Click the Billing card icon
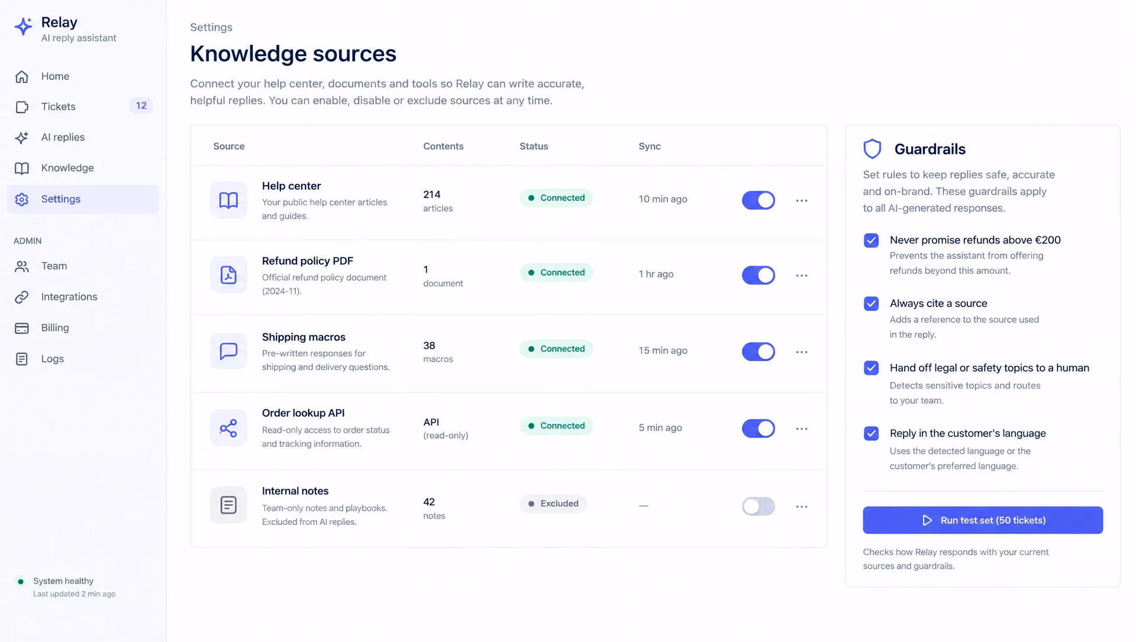1136x642 pixels. [22, 328]
